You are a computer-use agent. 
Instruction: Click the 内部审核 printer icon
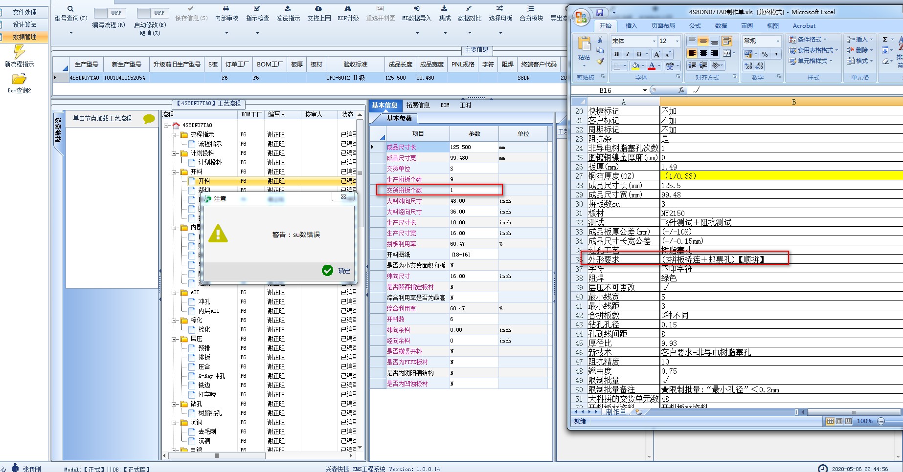[226, 9]
